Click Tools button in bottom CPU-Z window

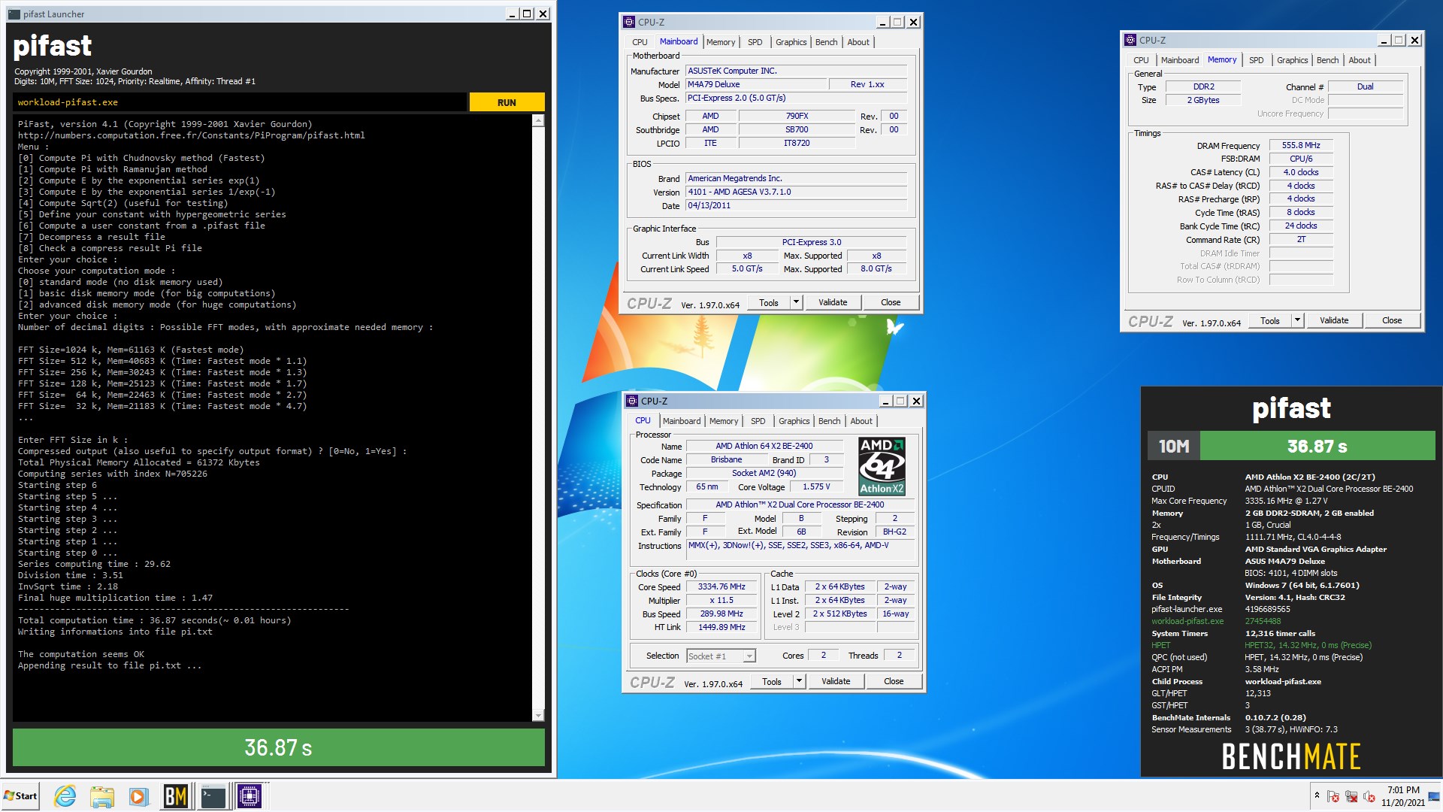pyautogui.click(x=771, y=681)
